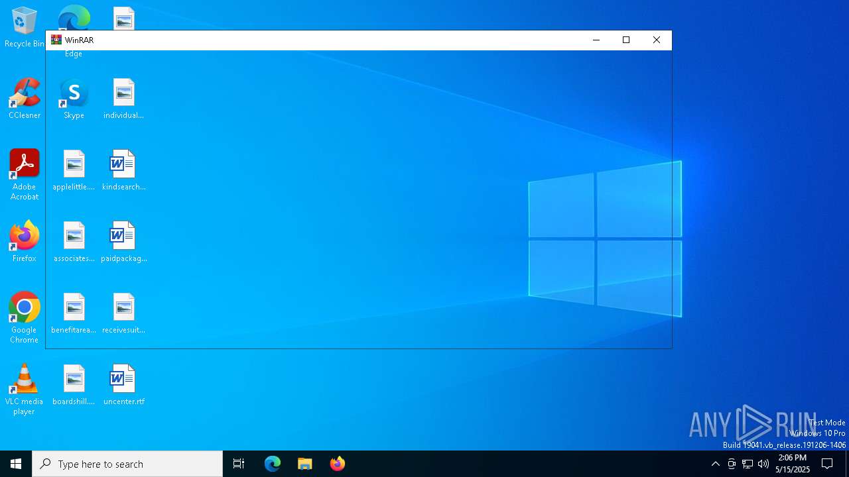Launch CCleaner from the desktop
849x477 pixels.
pos(25,99)
